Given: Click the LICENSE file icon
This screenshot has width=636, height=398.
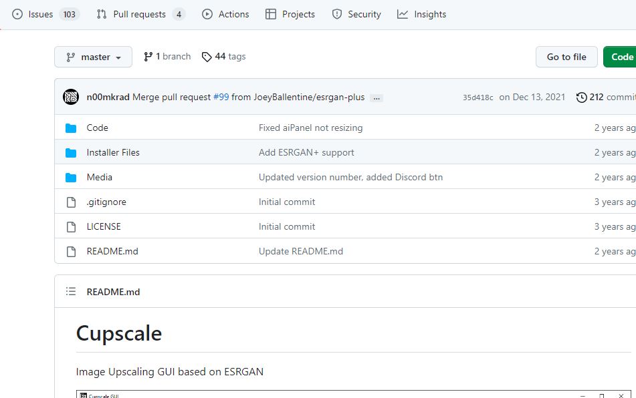Looking at the screenshot, I should pyautogui.click(x=71, y=227).
